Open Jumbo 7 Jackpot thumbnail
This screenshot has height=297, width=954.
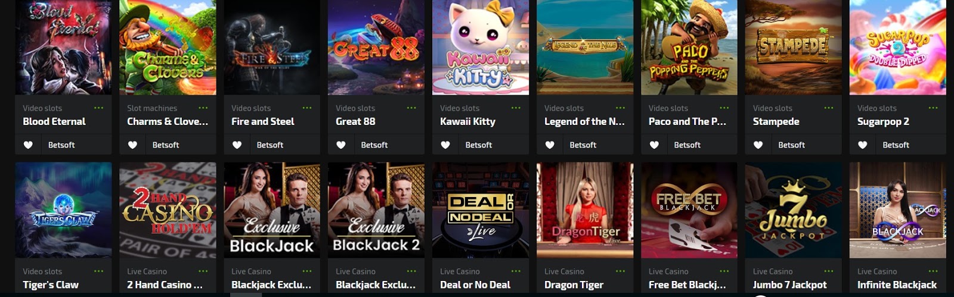794,210
